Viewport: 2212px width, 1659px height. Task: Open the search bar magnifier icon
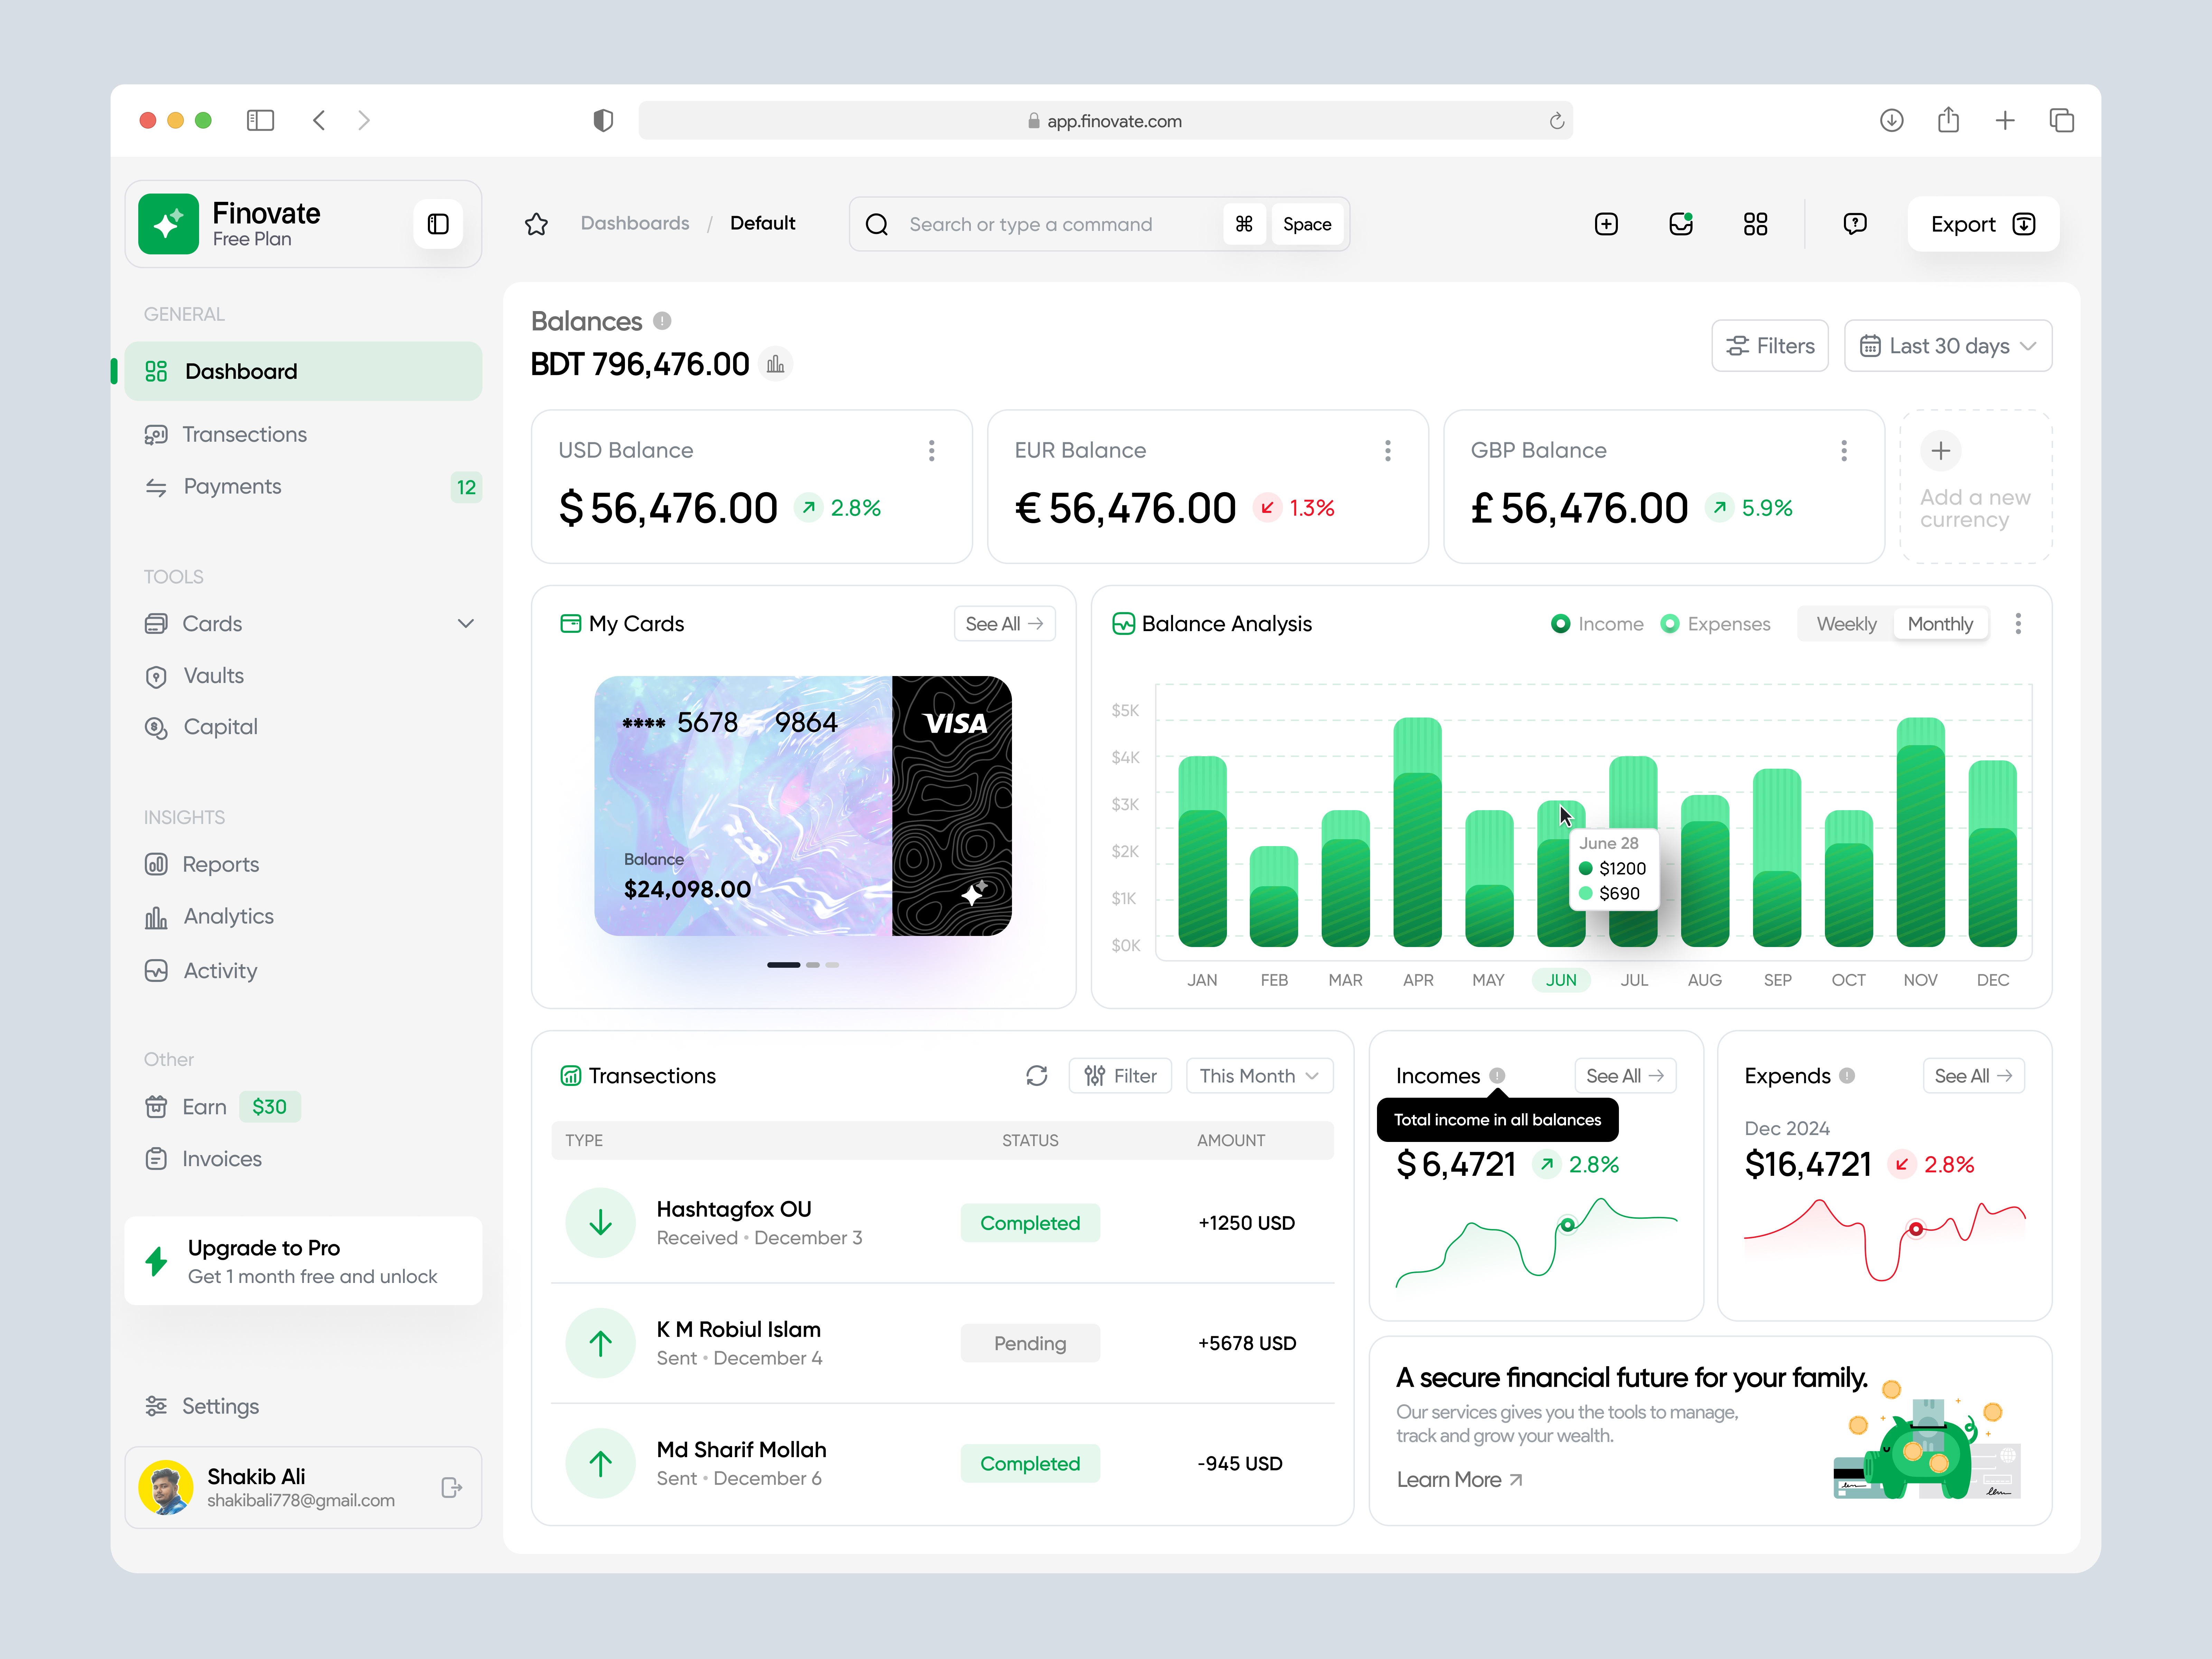click(877, 224)
